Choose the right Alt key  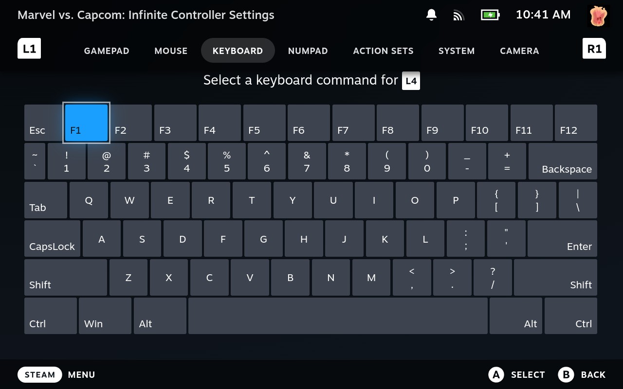(x=516, y=316)
